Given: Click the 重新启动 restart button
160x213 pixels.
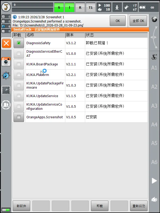Looking at the screenshot, I should (139, 206).
